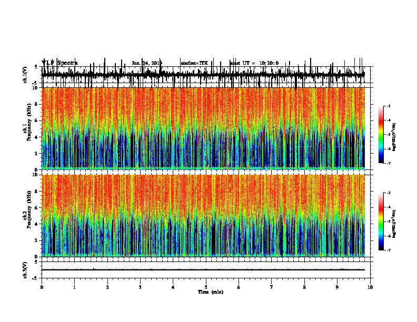Screen dimensions: 417x322
Task: Click the '-7' label on ch.1 color bar
Action: [x=389, y=163]
